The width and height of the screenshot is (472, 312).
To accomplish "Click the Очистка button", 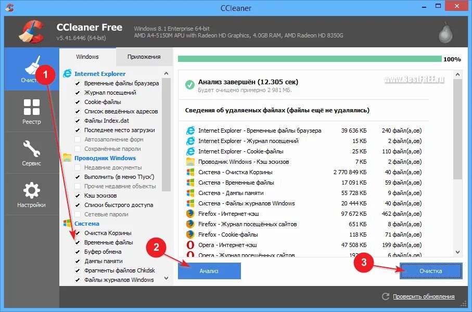I will 431,271.
